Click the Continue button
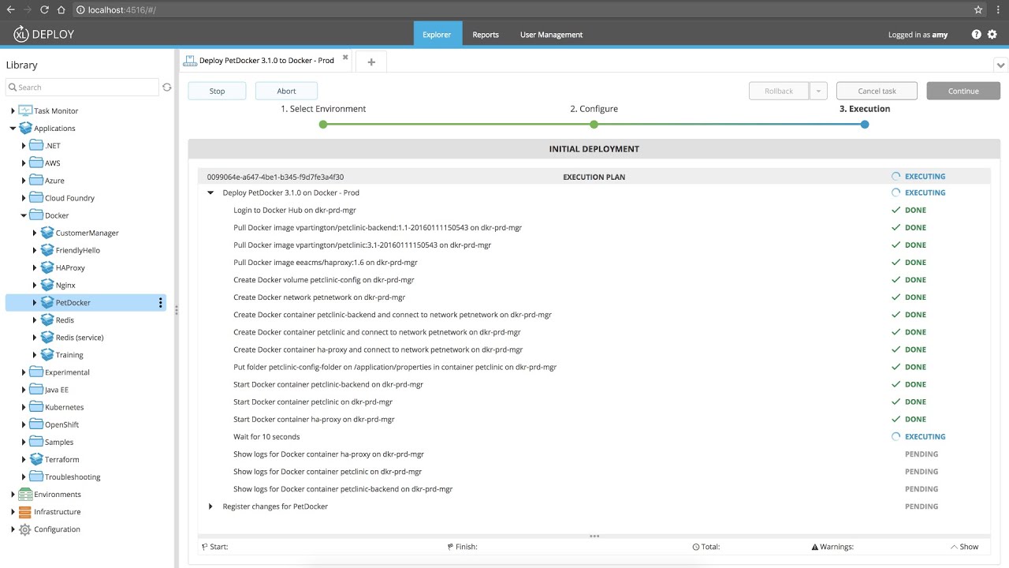 [963, 91]
